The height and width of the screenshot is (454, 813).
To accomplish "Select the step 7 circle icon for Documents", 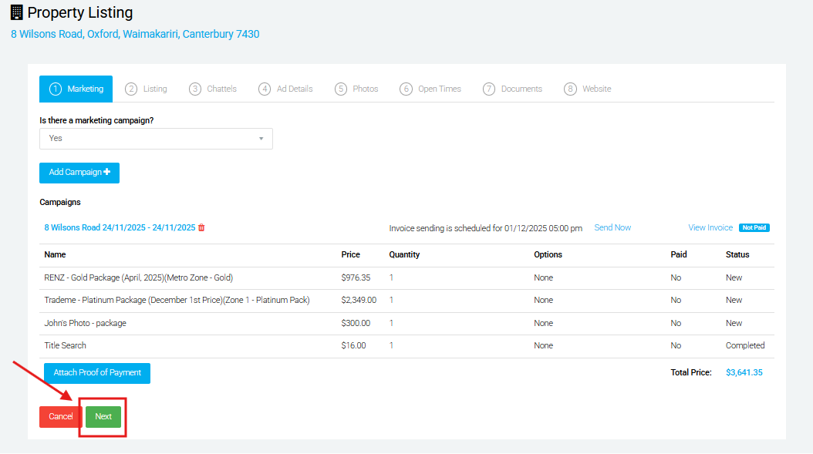I will point(489,89).
